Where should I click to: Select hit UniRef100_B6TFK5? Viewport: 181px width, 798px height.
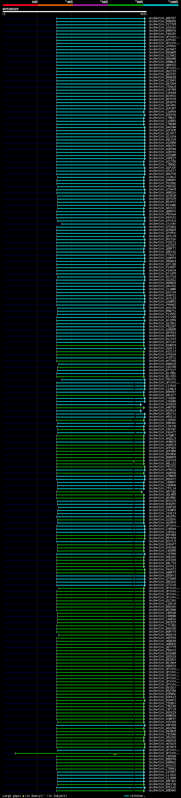coord(162,99)
